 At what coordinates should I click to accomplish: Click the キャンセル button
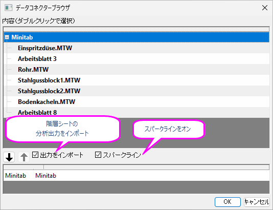[x=257, y=202]
